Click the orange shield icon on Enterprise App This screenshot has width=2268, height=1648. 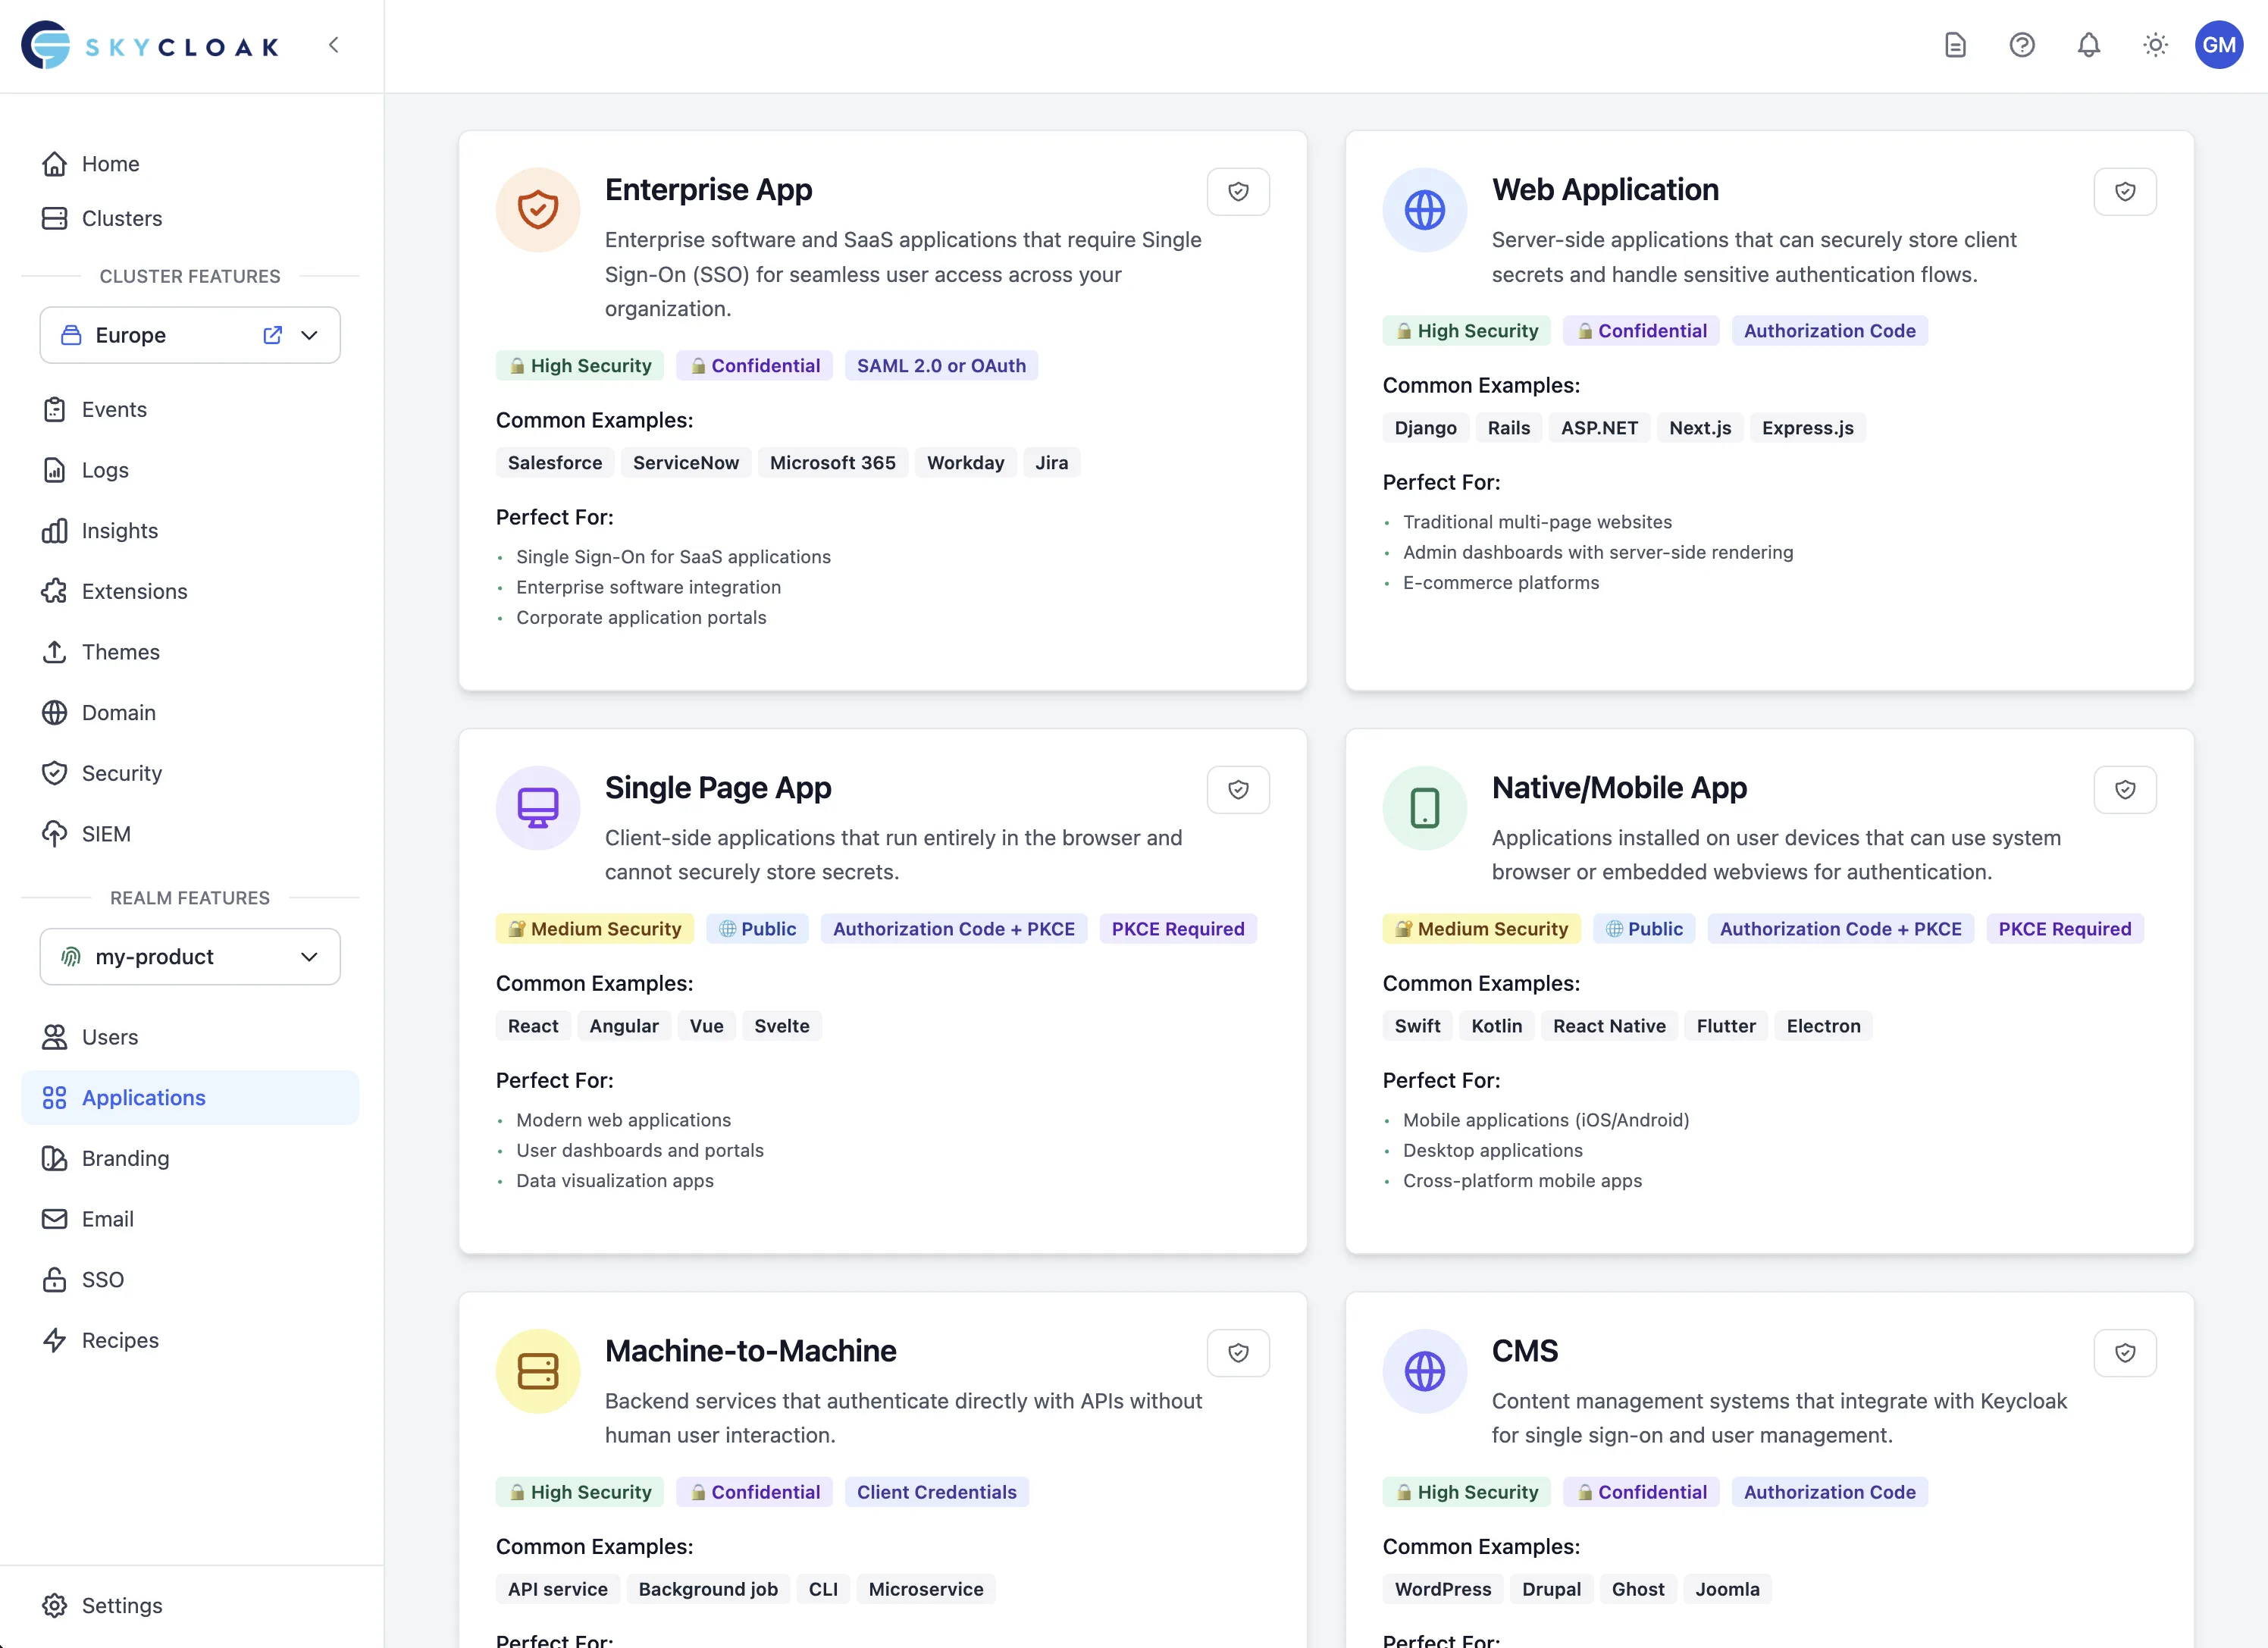click(x=537, y=210)
